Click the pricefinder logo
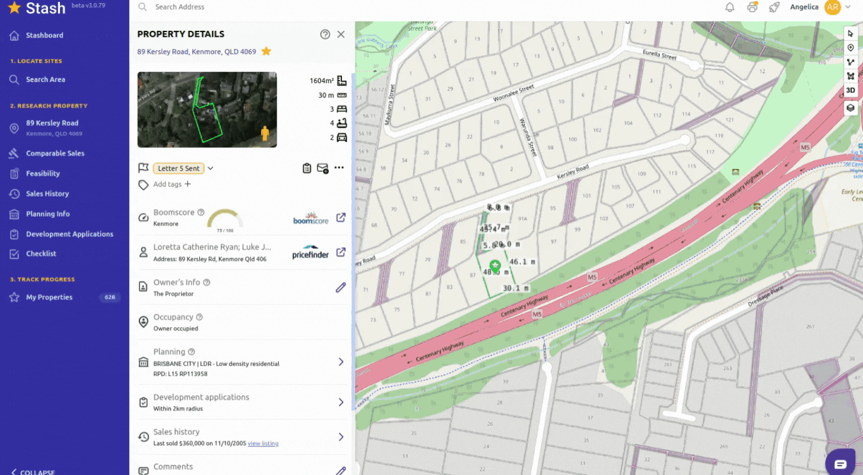 coord(310,252)
